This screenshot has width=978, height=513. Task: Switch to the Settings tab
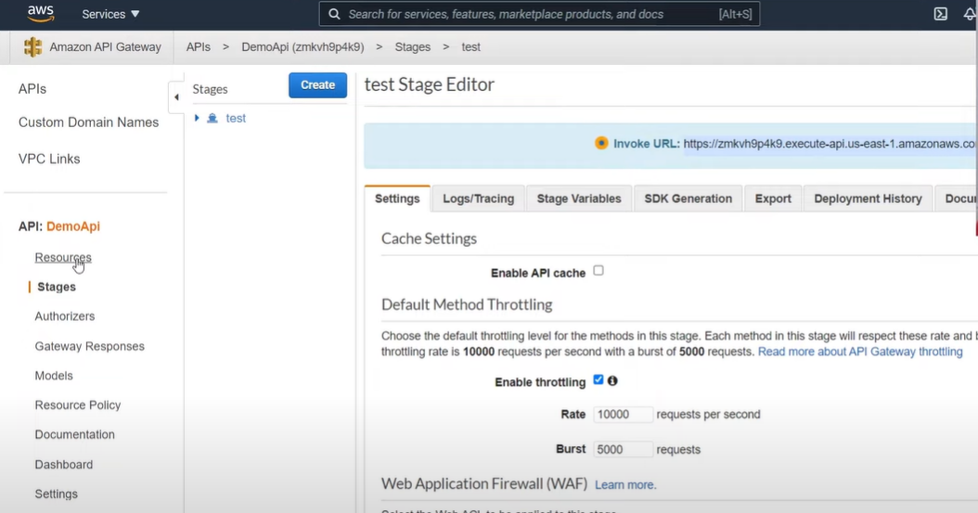pos(397,199)
